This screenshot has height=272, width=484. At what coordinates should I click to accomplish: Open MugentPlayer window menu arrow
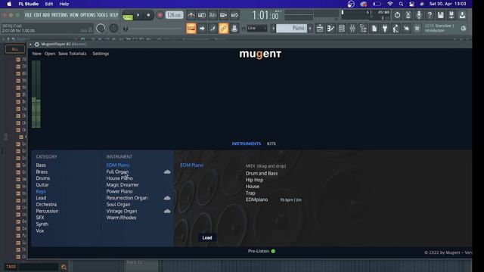click(x=30, y=44)
